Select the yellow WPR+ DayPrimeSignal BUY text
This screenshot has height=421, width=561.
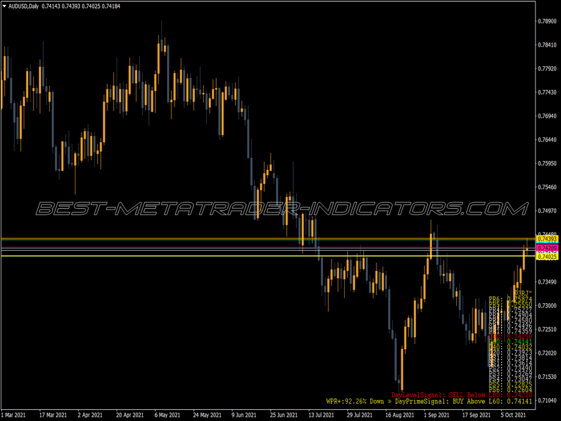tap(429, 401)
